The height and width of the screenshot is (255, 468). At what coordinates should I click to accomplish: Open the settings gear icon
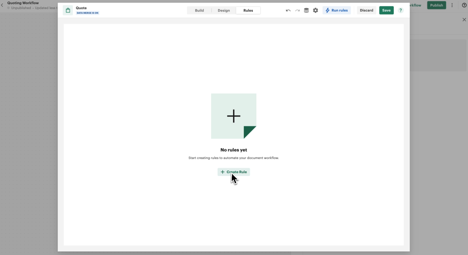pyautogui.click(x=315, y=10)
